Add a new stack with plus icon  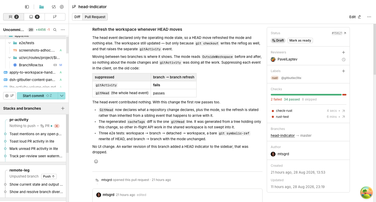63,108
